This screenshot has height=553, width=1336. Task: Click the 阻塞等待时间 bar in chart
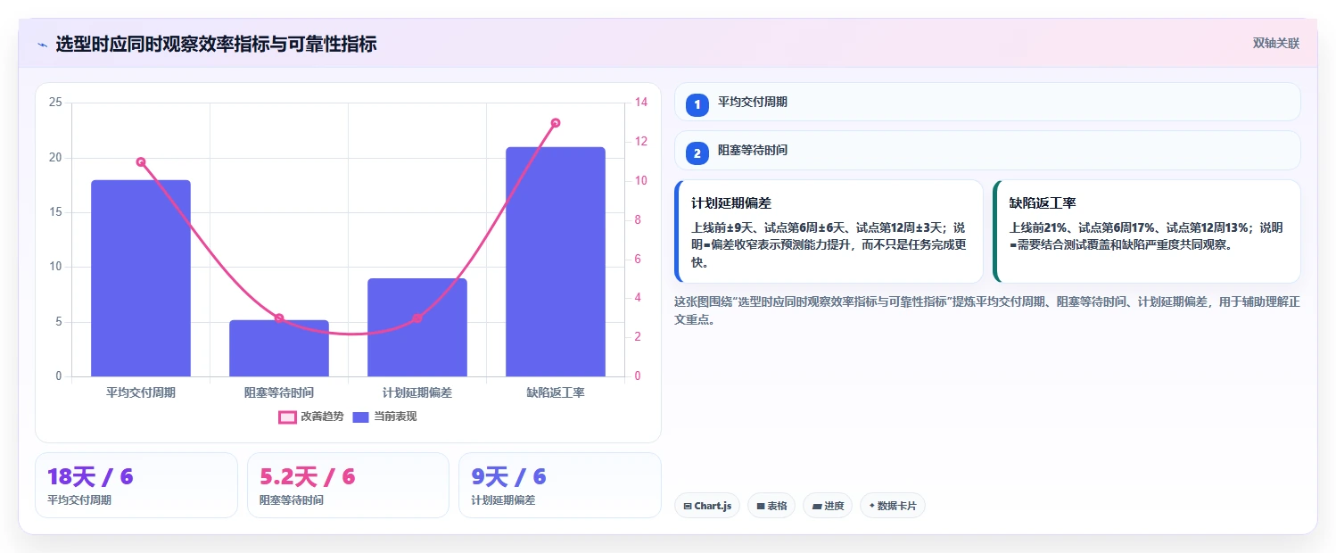(279, 348)
